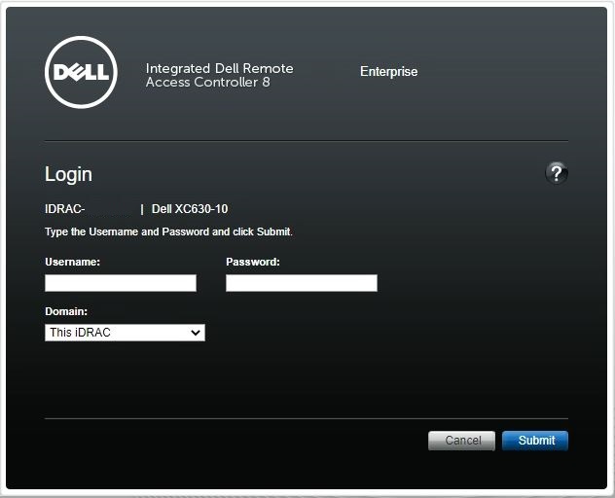Click the Enterprise license label
The height and width of the screenshot is (498, 615).
point(388,72)
